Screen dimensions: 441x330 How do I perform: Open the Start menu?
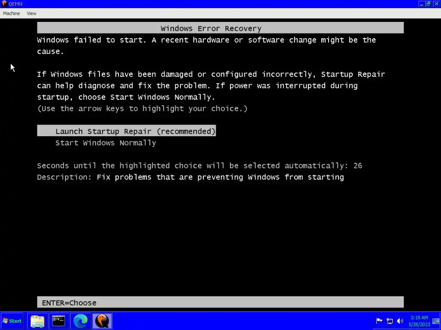click(12, 321)
